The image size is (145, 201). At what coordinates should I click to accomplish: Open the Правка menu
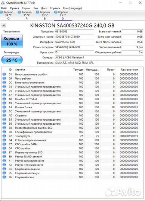[15, 8]
